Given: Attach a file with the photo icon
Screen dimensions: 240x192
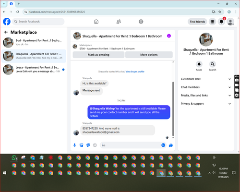Looking at the screenshot, I should tap(82, 145).
